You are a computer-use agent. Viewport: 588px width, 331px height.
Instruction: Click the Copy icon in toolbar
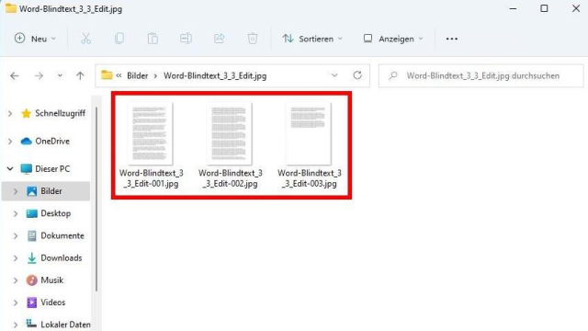point(119,39)
